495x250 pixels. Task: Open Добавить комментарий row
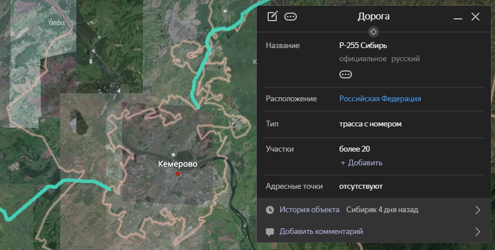click(374, 232)
